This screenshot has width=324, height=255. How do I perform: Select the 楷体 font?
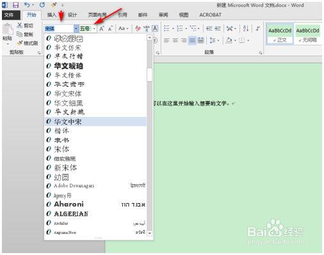tap(95, 130)
